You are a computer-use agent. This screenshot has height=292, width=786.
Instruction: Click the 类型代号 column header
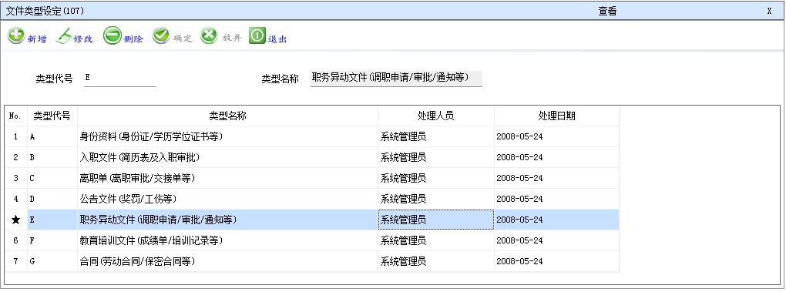(52, 116)
